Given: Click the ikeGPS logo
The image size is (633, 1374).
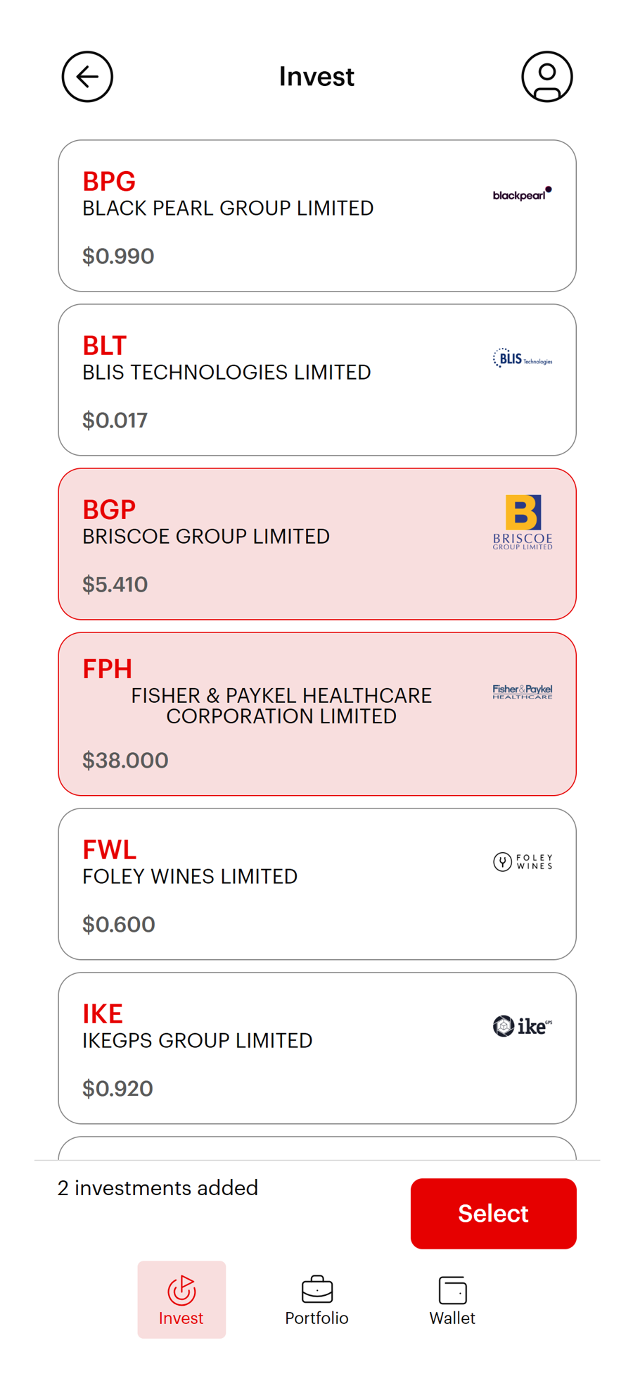Looking at the screenshot, I should pyautogui.click(x=522, y=1026).
